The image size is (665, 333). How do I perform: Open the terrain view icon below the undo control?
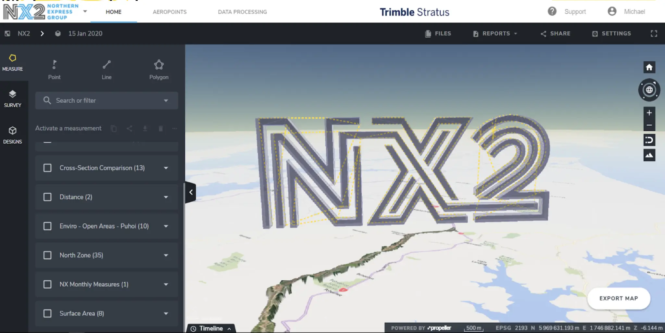649,155
